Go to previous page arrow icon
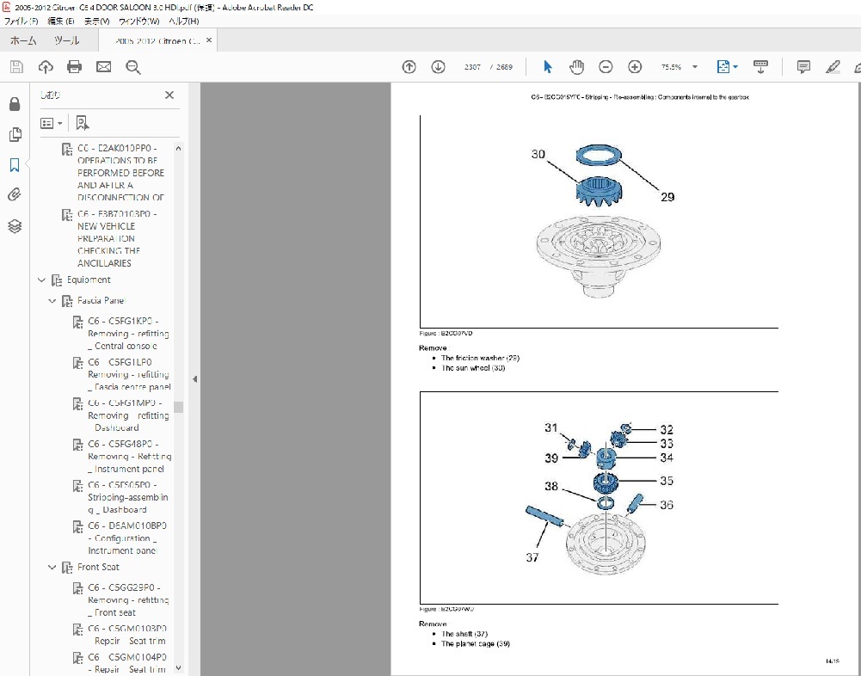The image size is (861, 676). [409, 67]
